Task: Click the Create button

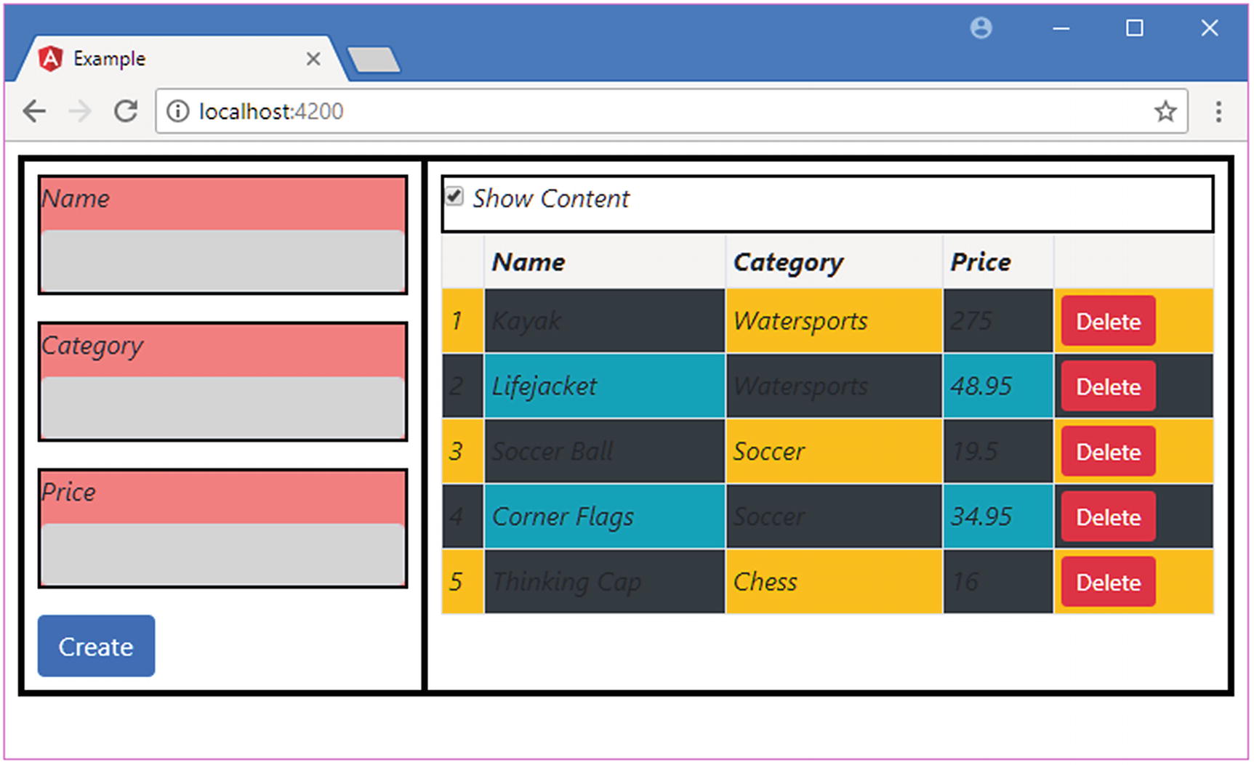Action: [x=96, y=646]
